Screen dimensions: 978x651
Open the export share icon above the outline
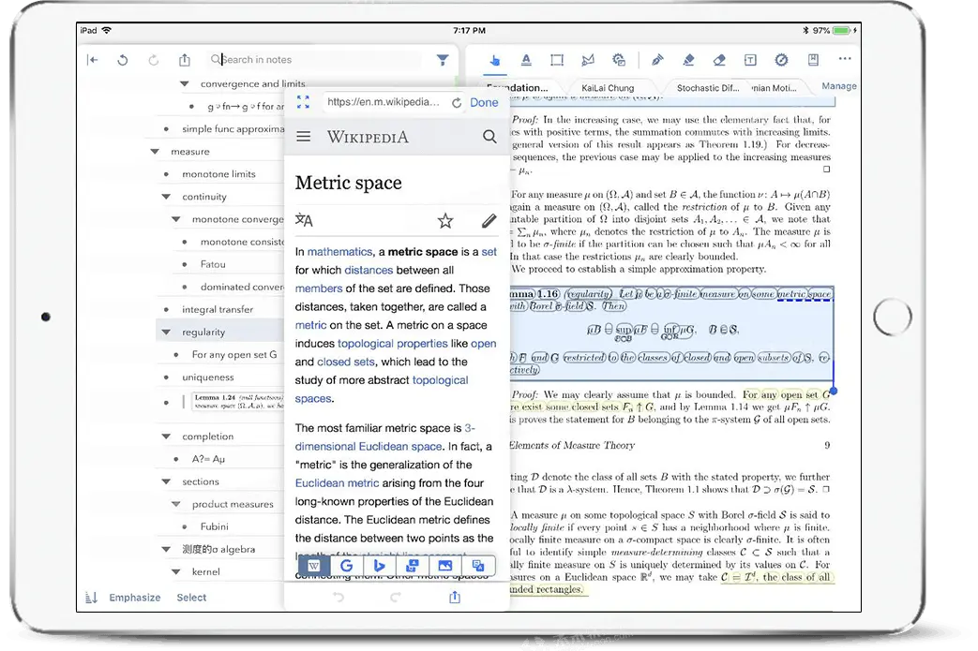coord(185,60)
